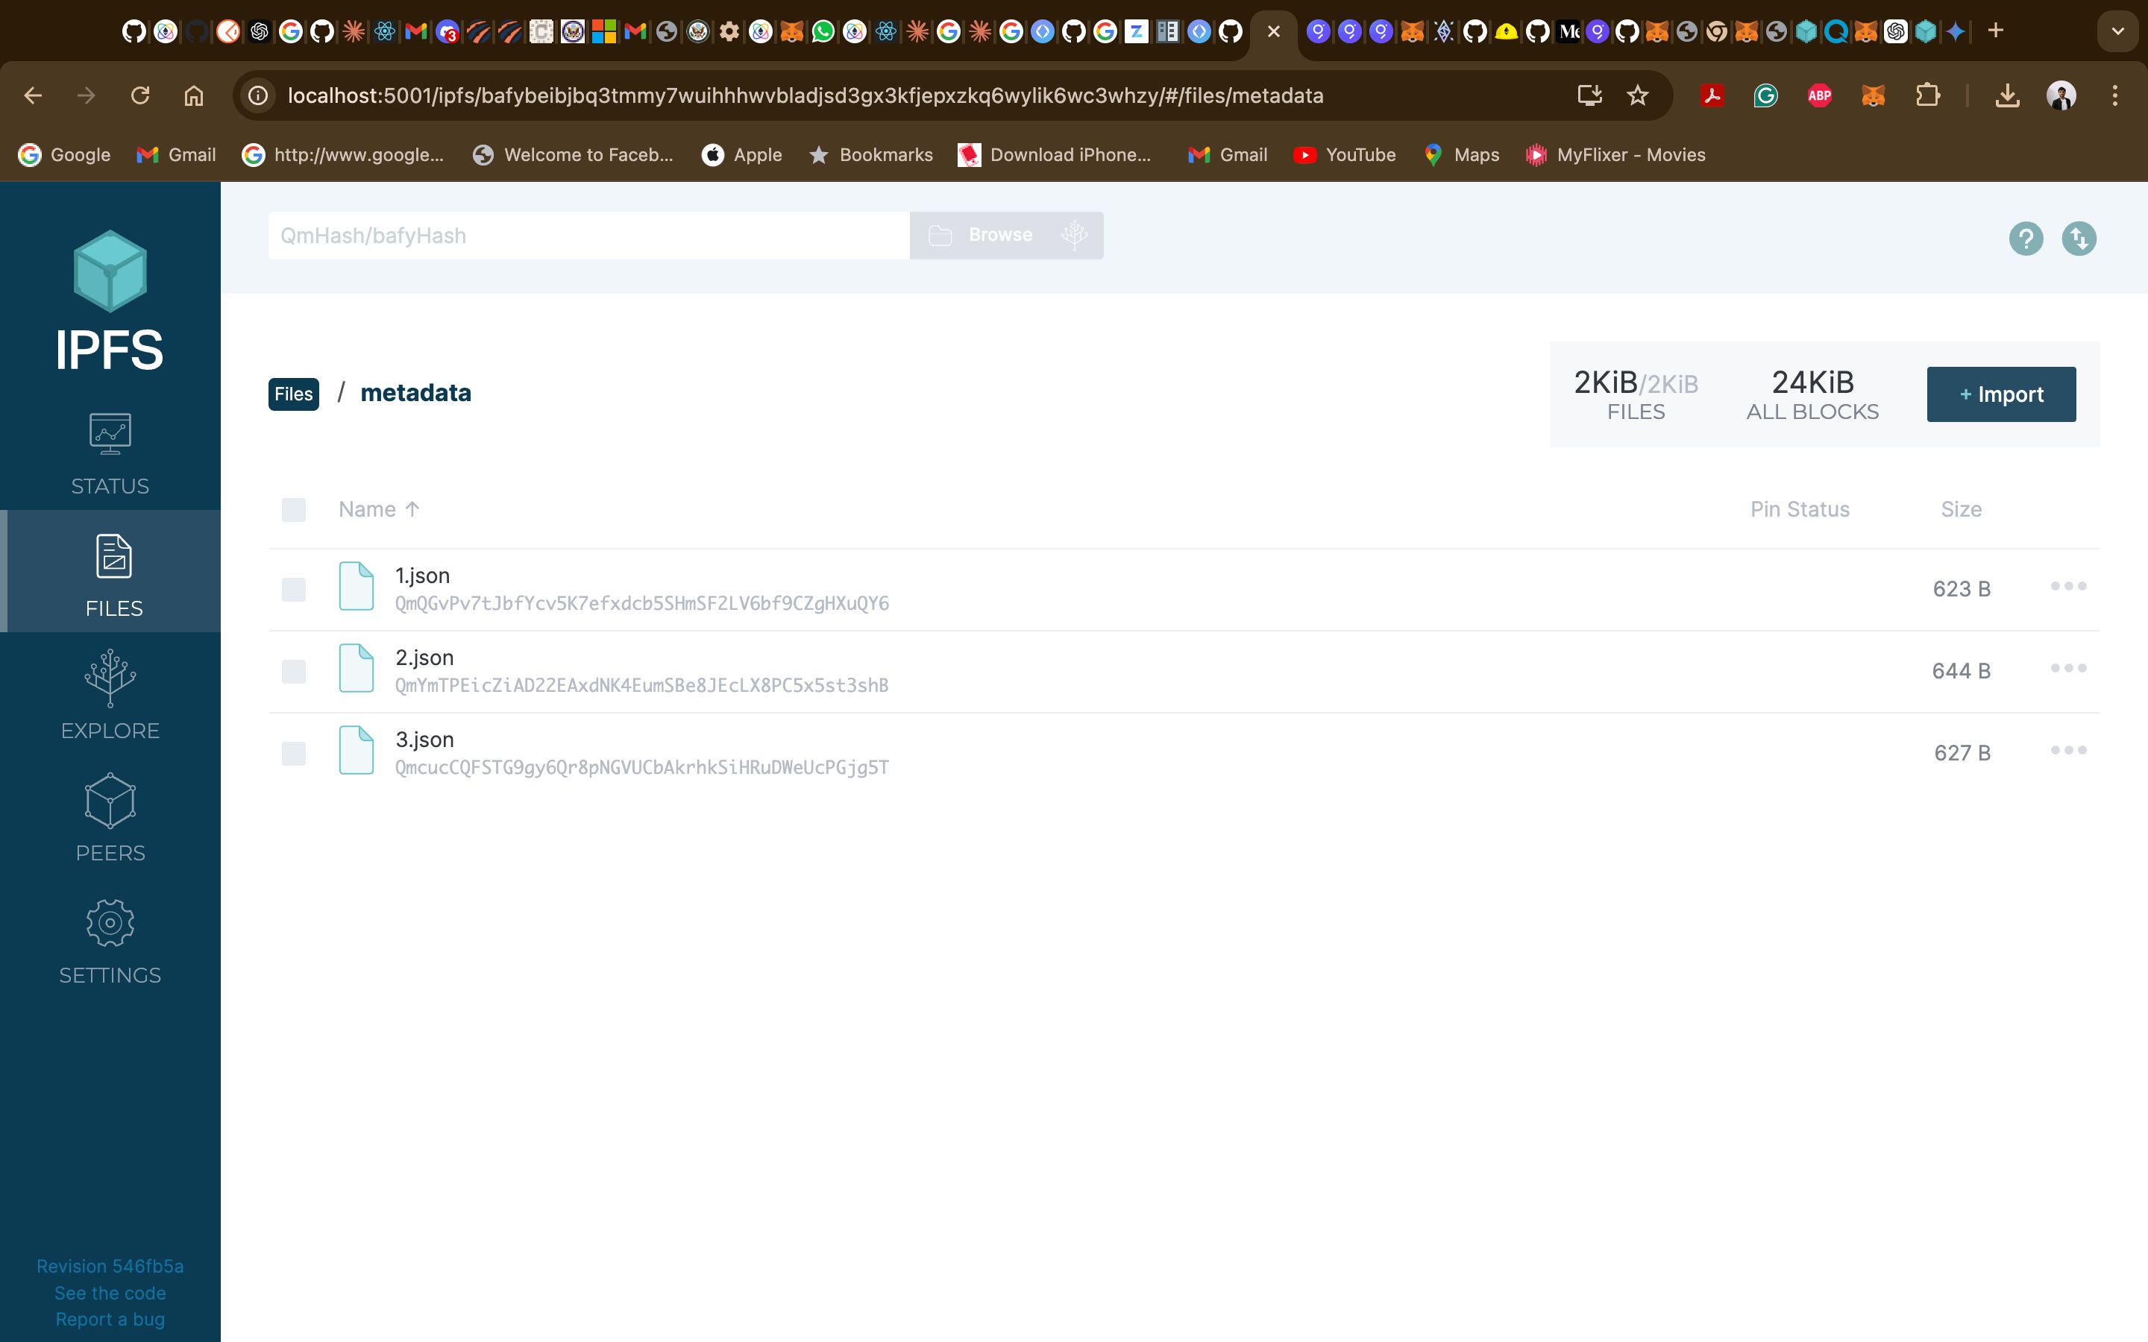Expand options menu for 3.json
2148x1342 pixels.
point(2067,750)
